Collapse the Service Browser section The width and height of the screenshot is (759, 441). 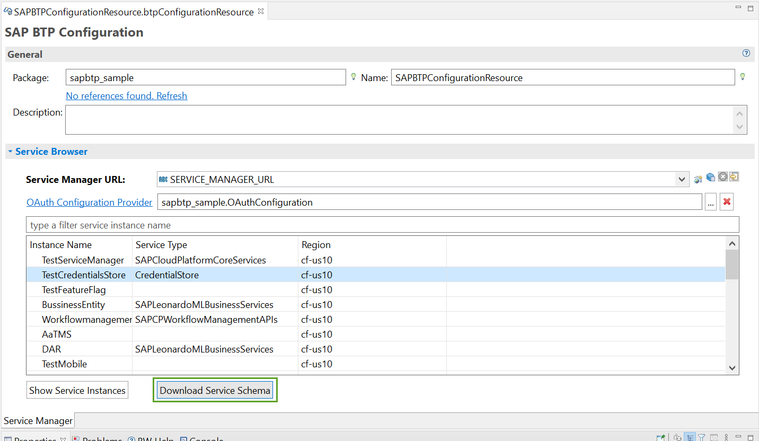(x=10, y=152)
